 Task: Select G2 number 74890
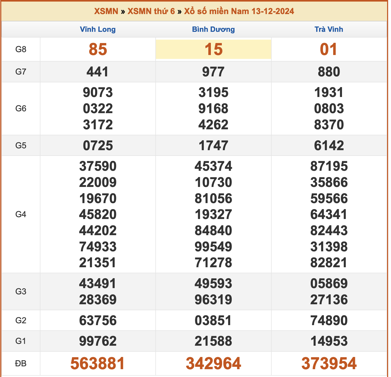[329, 320]
